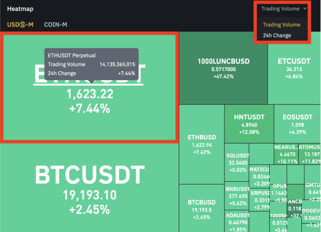The width and height of the screenshot is (321, 232).
Task: Open the ETCUSDT heatmap tile
Action: coord(294,68)
